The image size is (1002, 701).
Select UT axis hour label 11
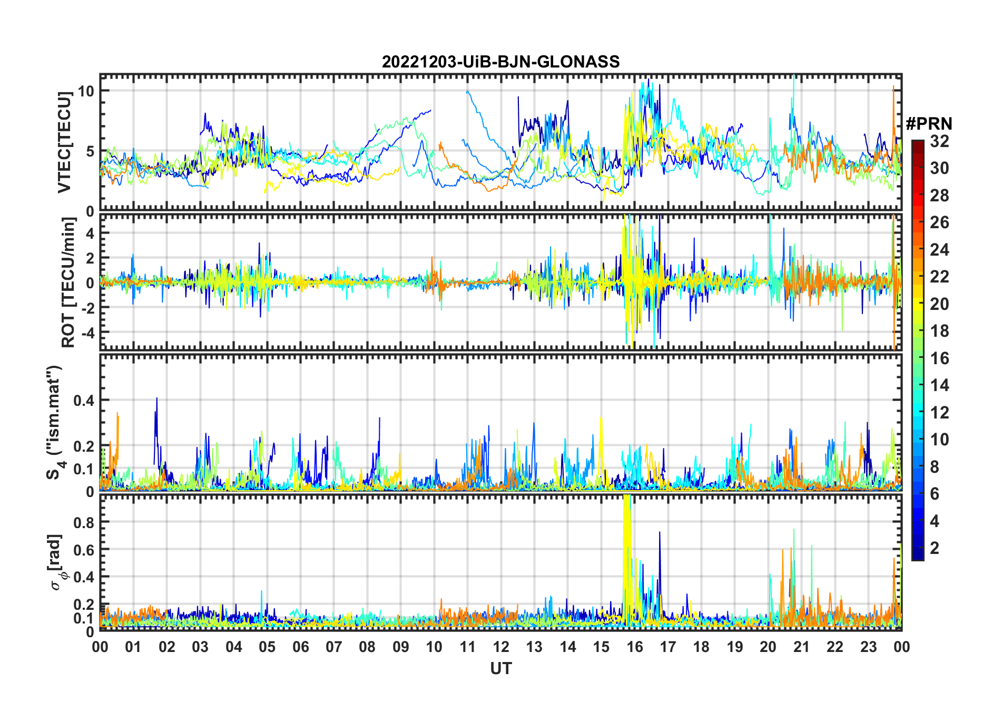point(468,647)
